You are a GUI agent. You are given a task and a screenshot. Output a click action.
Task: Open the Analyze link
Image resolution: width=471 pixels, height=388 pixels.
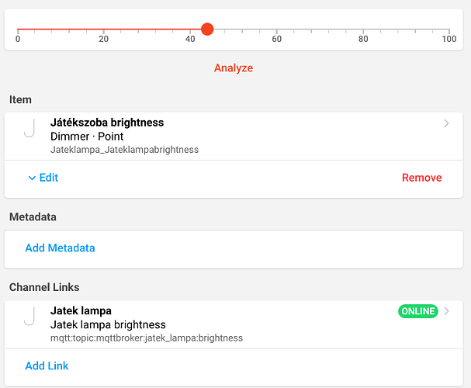pos(234,68)
